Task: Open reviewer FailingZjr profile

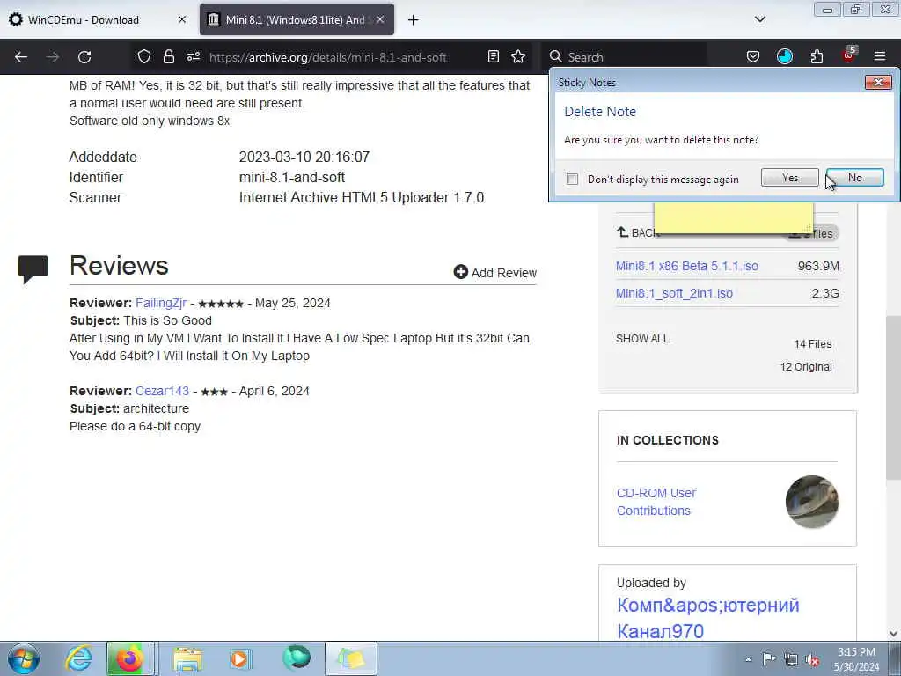Action: pos(161,303)
